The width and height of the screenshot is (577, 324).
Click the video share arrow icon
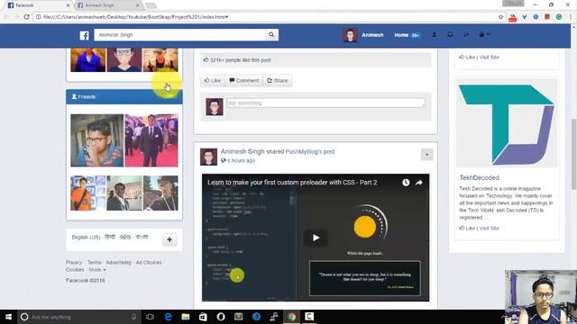pyautogui.click(x=419, y=183)
